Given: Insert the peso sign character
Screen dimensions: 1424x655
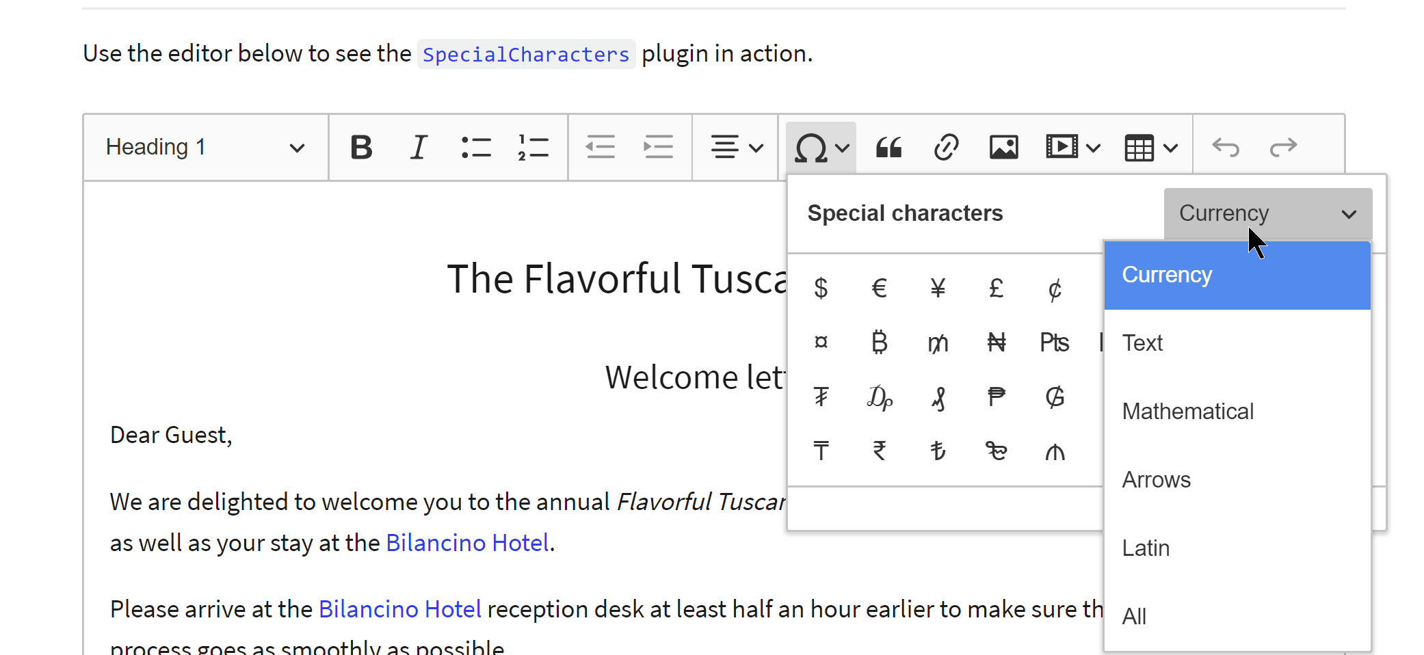Looking at the screenshot, I should click(x=997, y=397).
